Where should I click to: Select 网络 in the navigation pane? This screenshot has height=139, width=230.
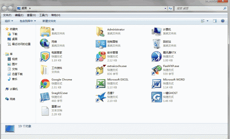click(13, 99)
